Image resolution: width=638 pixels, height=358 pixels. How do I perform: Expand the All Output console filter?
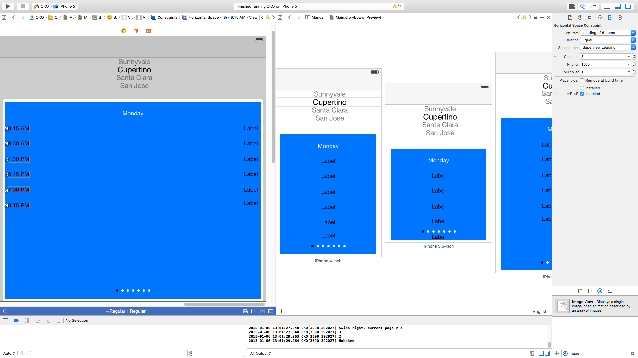click(261, 353)
